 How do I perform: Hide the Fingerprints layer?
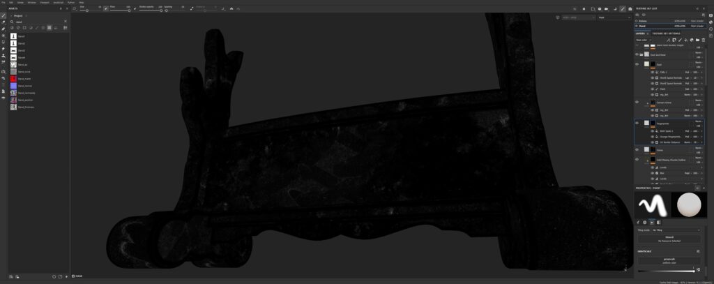637,123
